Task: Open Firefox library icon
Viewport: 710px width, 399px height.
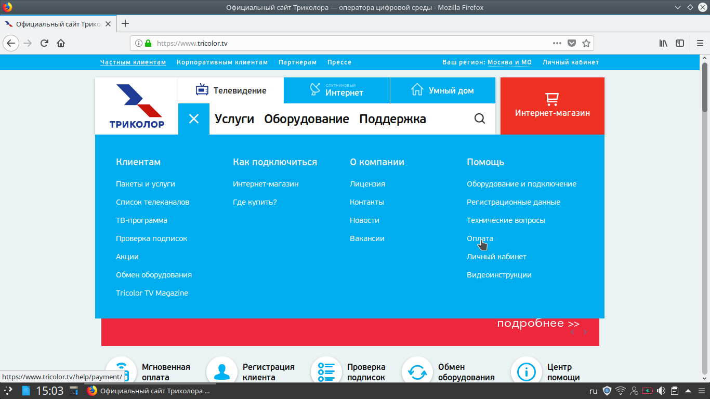Action: pos(663,43)
